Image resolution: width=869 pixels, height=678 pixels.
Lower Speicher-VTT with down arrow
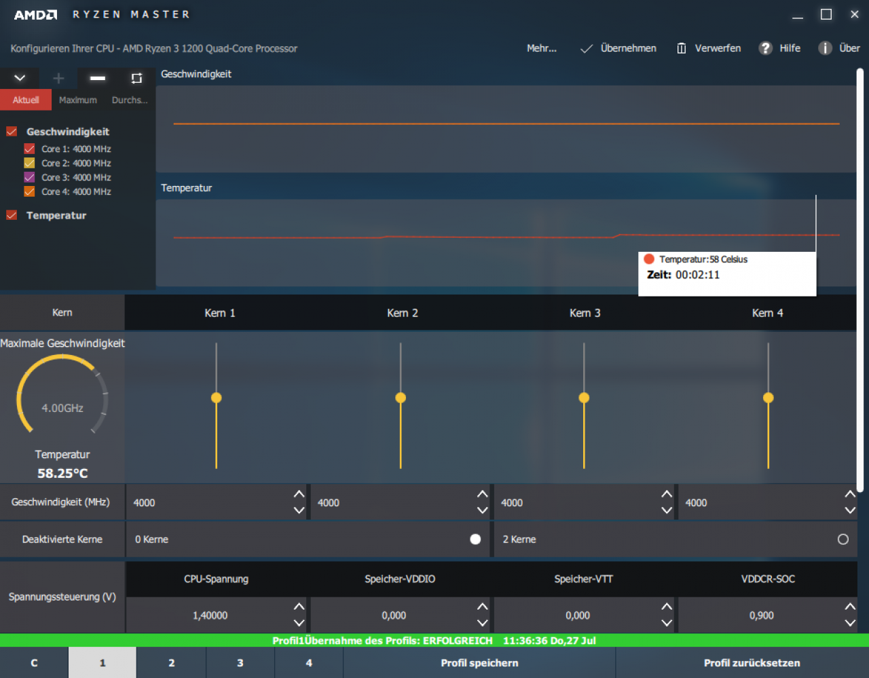(667, 623)
